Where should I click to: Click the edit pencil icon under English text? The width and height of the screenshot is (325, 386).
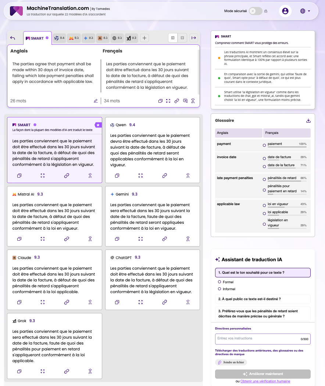96,101
